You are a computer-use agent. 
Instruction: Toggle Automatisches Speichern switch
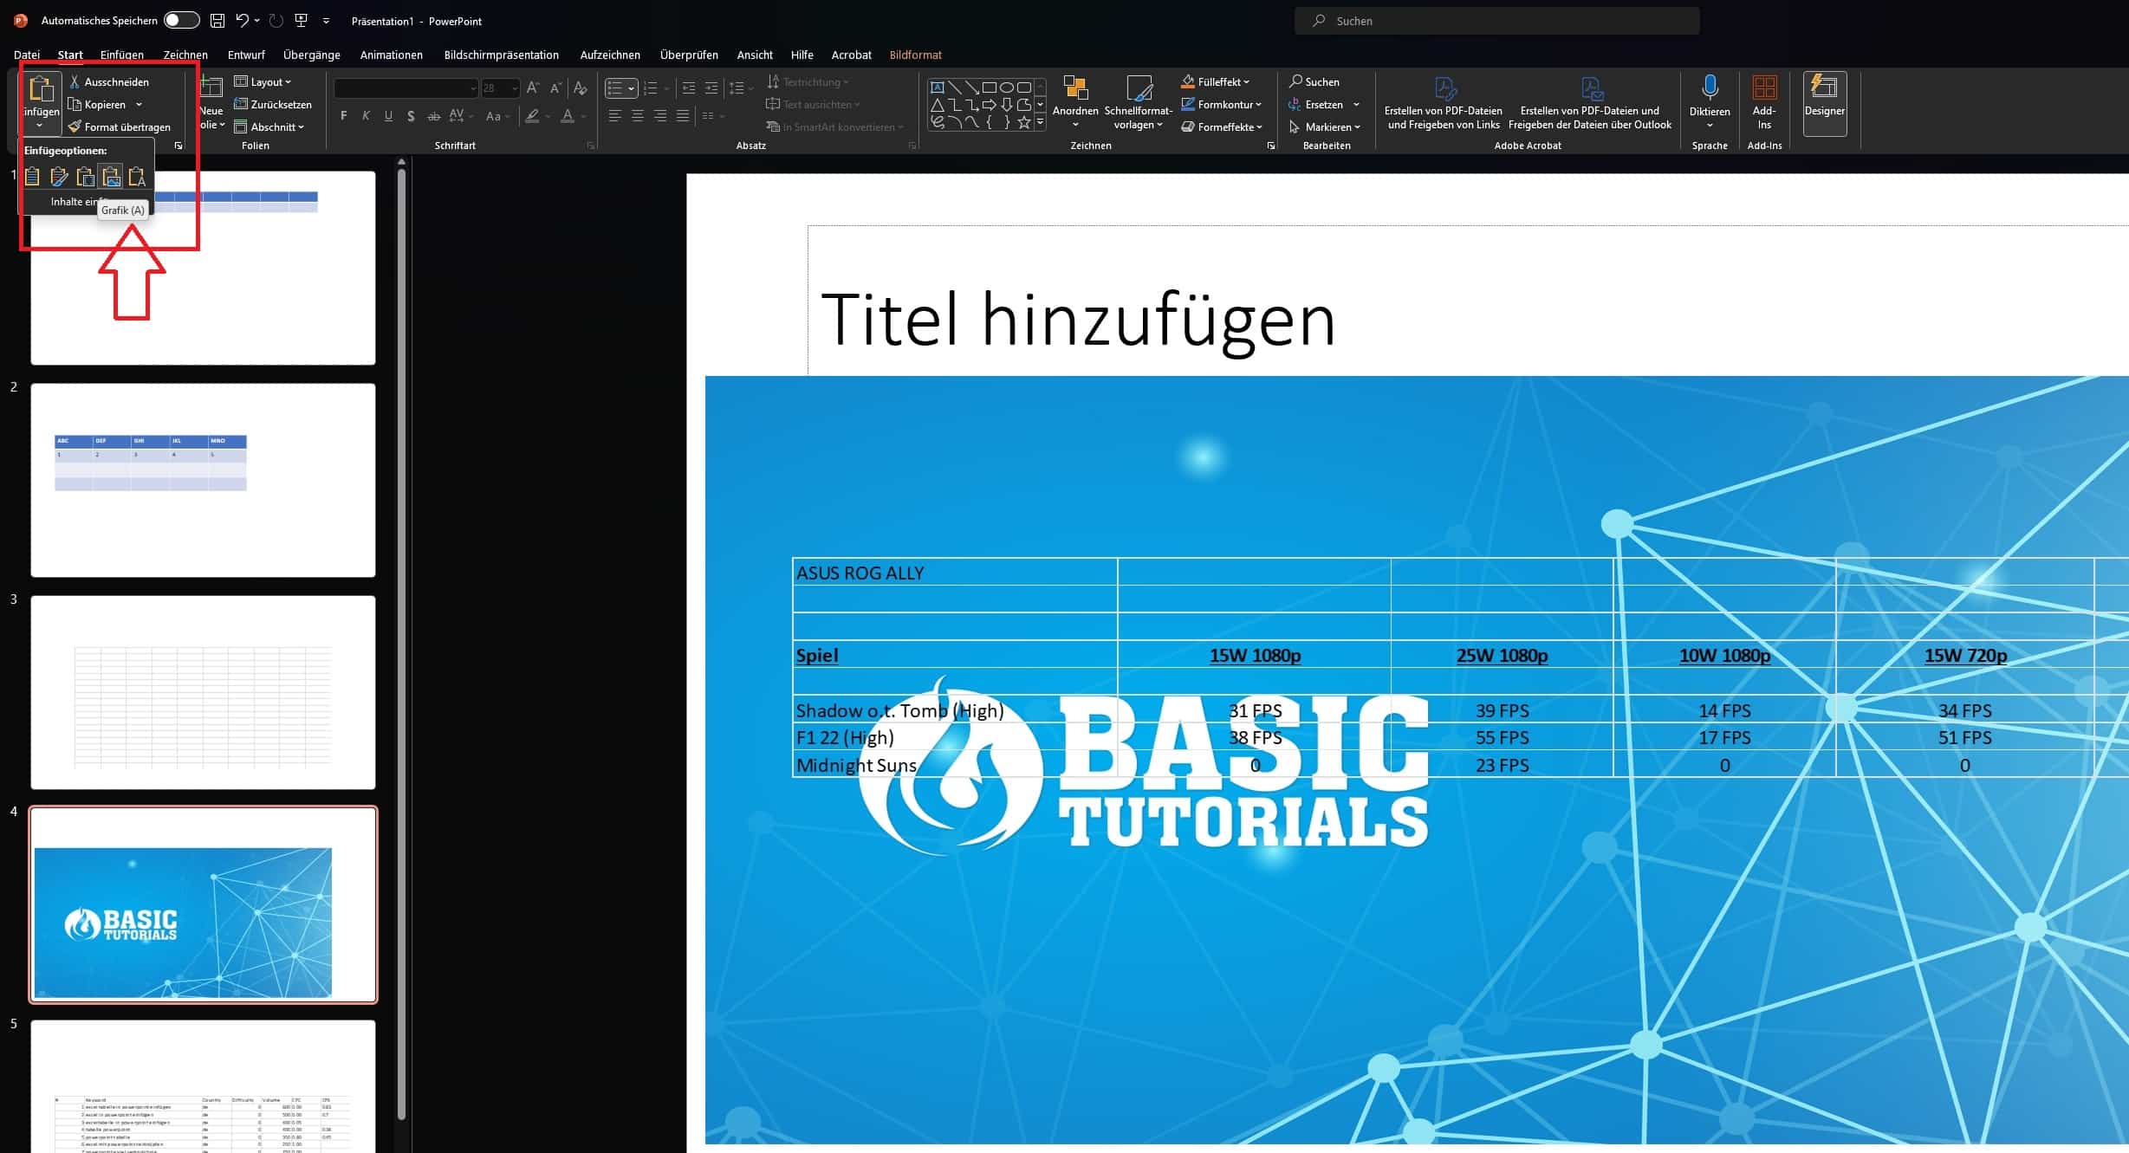pyautogui.click(x=181, y=20)
